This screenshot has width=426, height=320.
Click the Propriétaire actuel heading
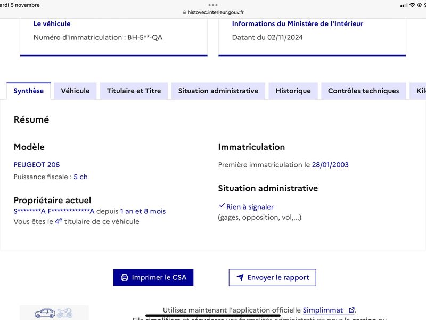coord(52,201)
